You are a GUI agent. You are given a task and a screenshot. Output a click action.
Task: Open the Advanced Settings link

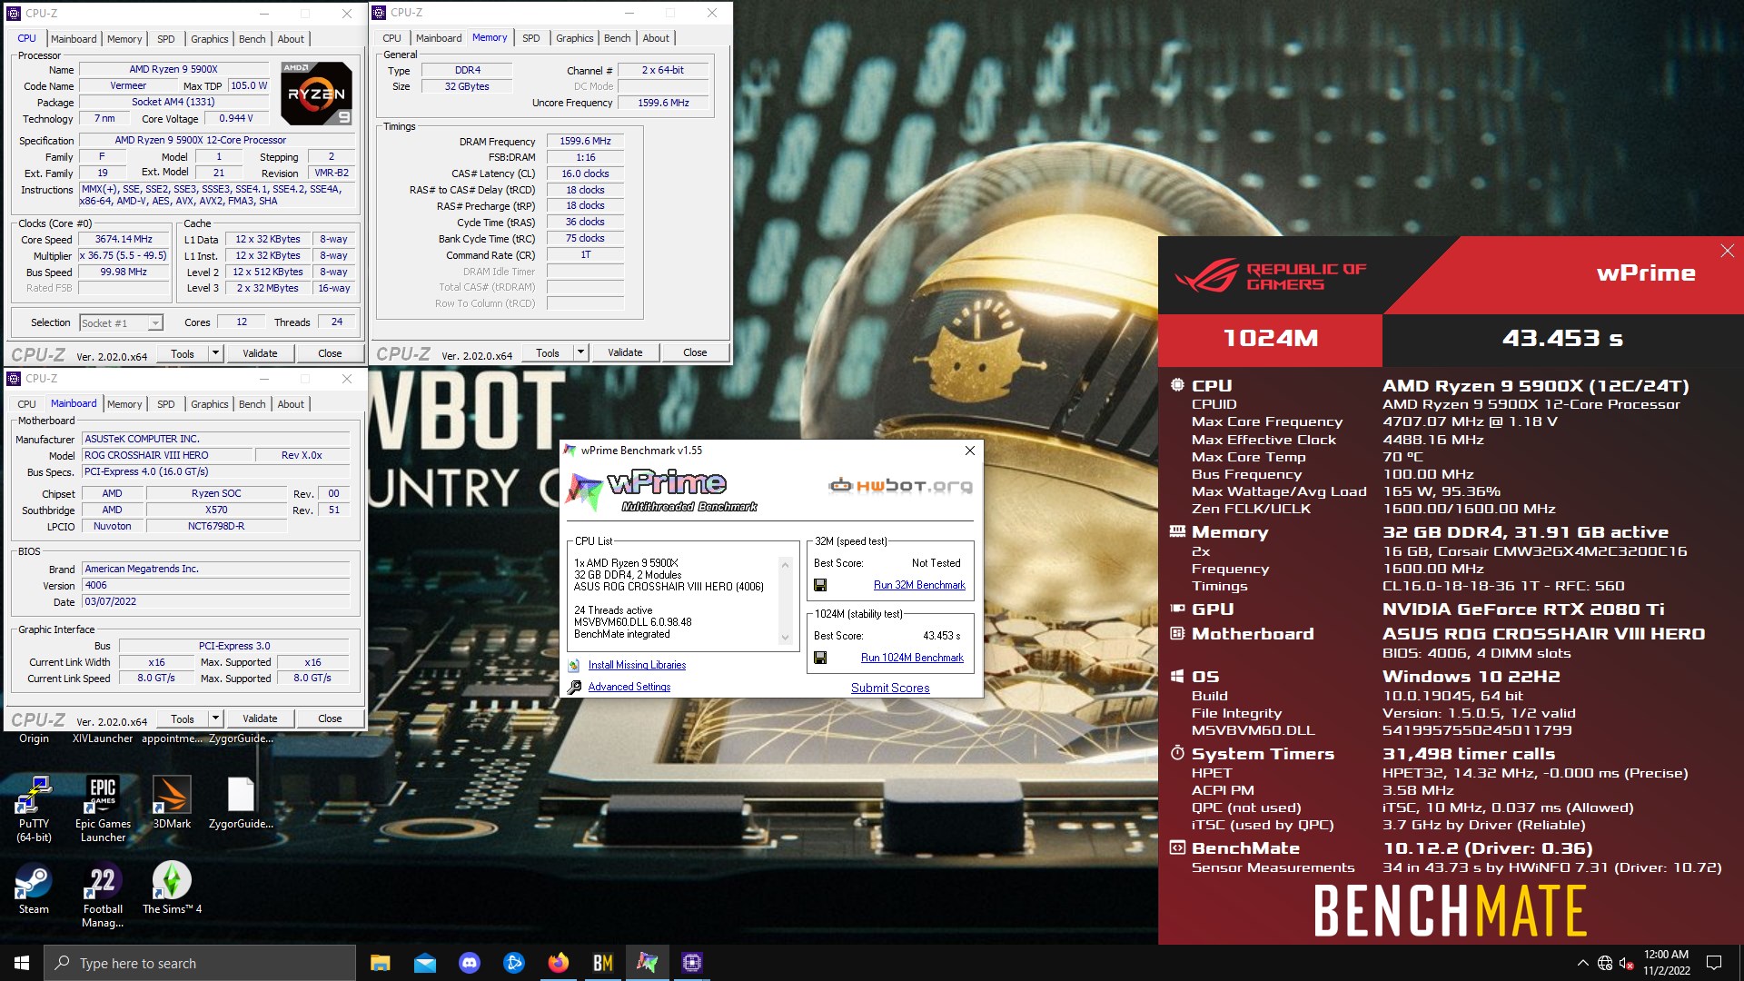[x=629, y=688]
